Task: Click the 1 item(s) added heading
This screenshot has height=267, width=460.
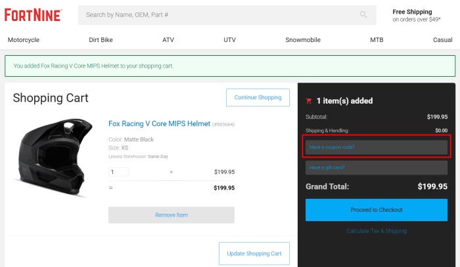Action: 345,101
